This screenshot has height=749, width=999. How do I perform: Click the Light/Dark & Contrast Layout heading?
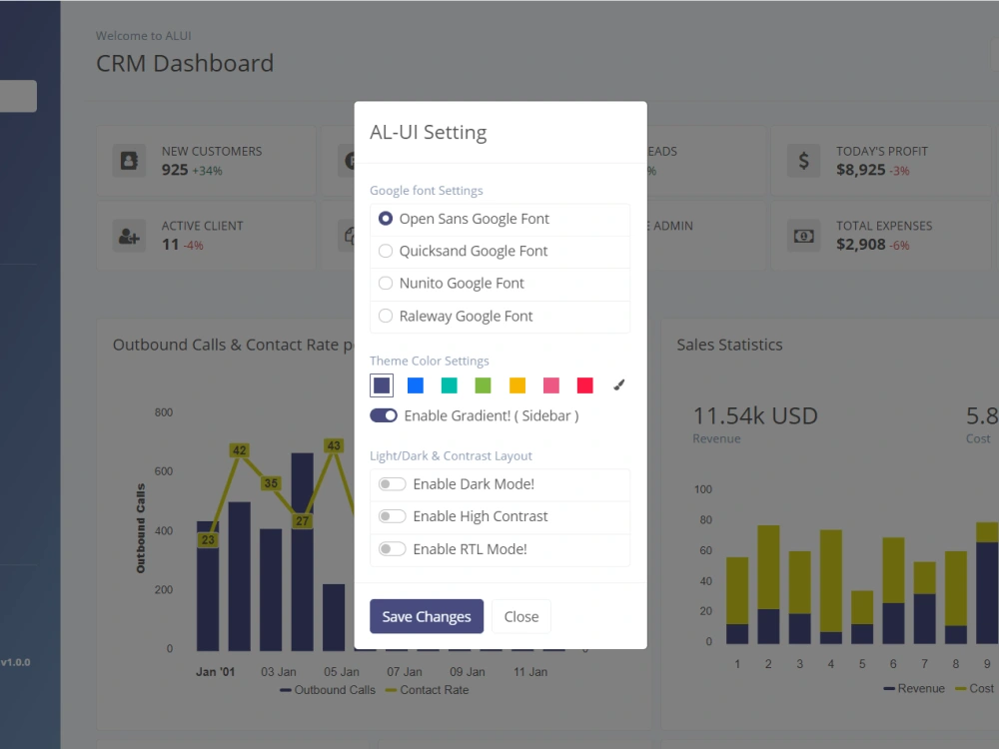pyautogui.click(x=451, y=456)
